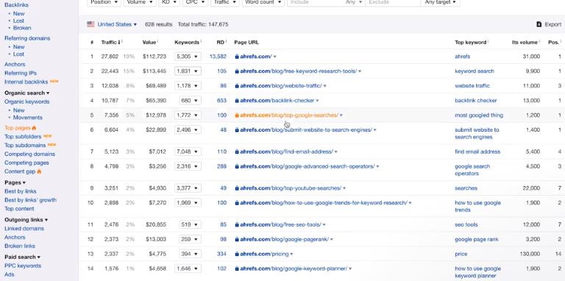Click lock icon beside ahrefs.com/ homepage URL

(x=237, y=57)
